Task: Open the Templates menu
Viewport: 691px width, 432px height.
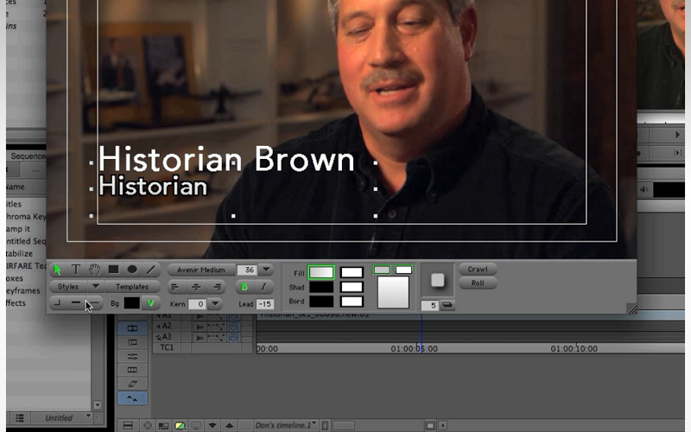Action: point(132,287)
